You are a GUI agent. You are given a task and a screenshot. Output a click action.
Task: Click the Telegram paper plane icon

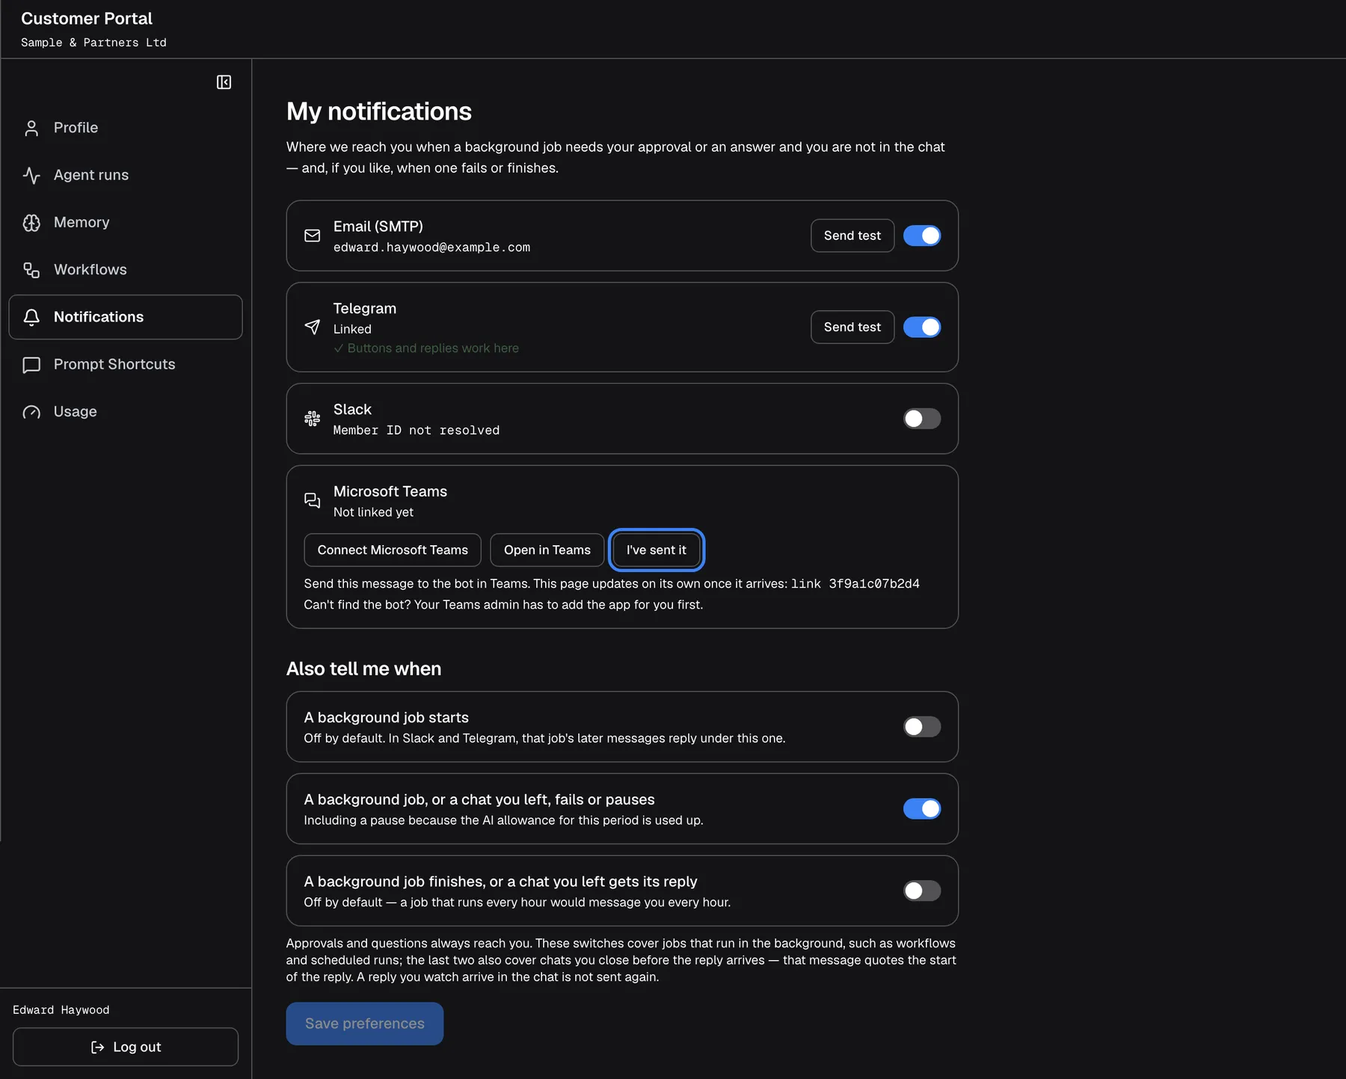pos(313,327)
